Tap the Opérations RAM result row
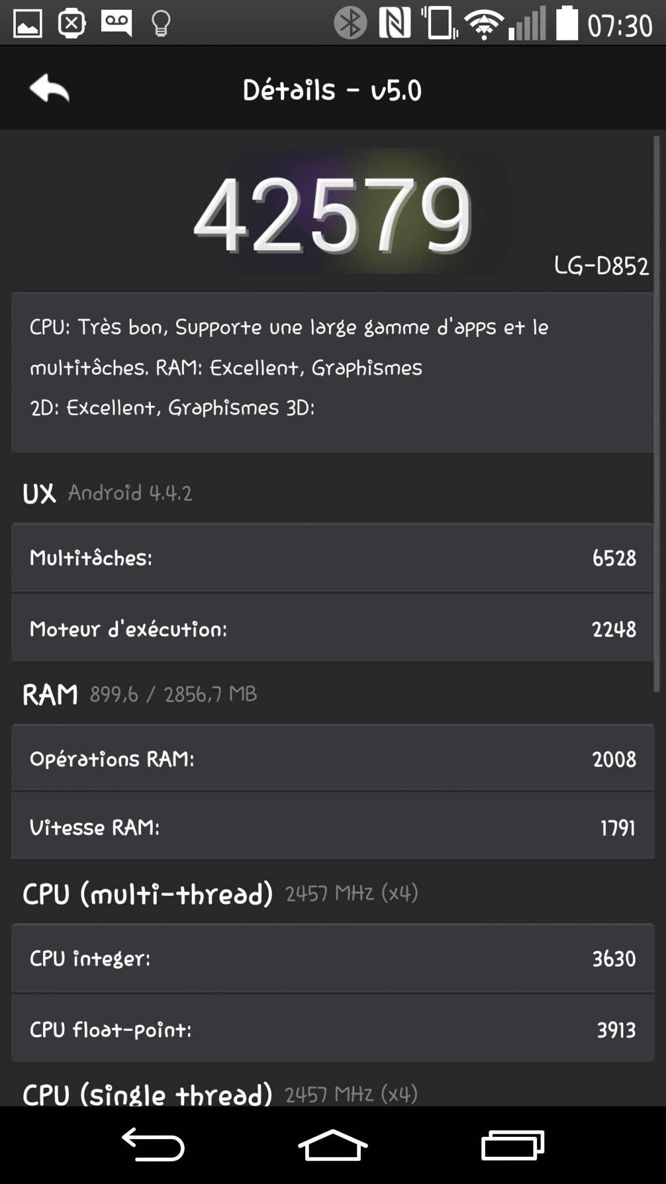This screenshot has height=1184, width=666. [x=332, y=758]
